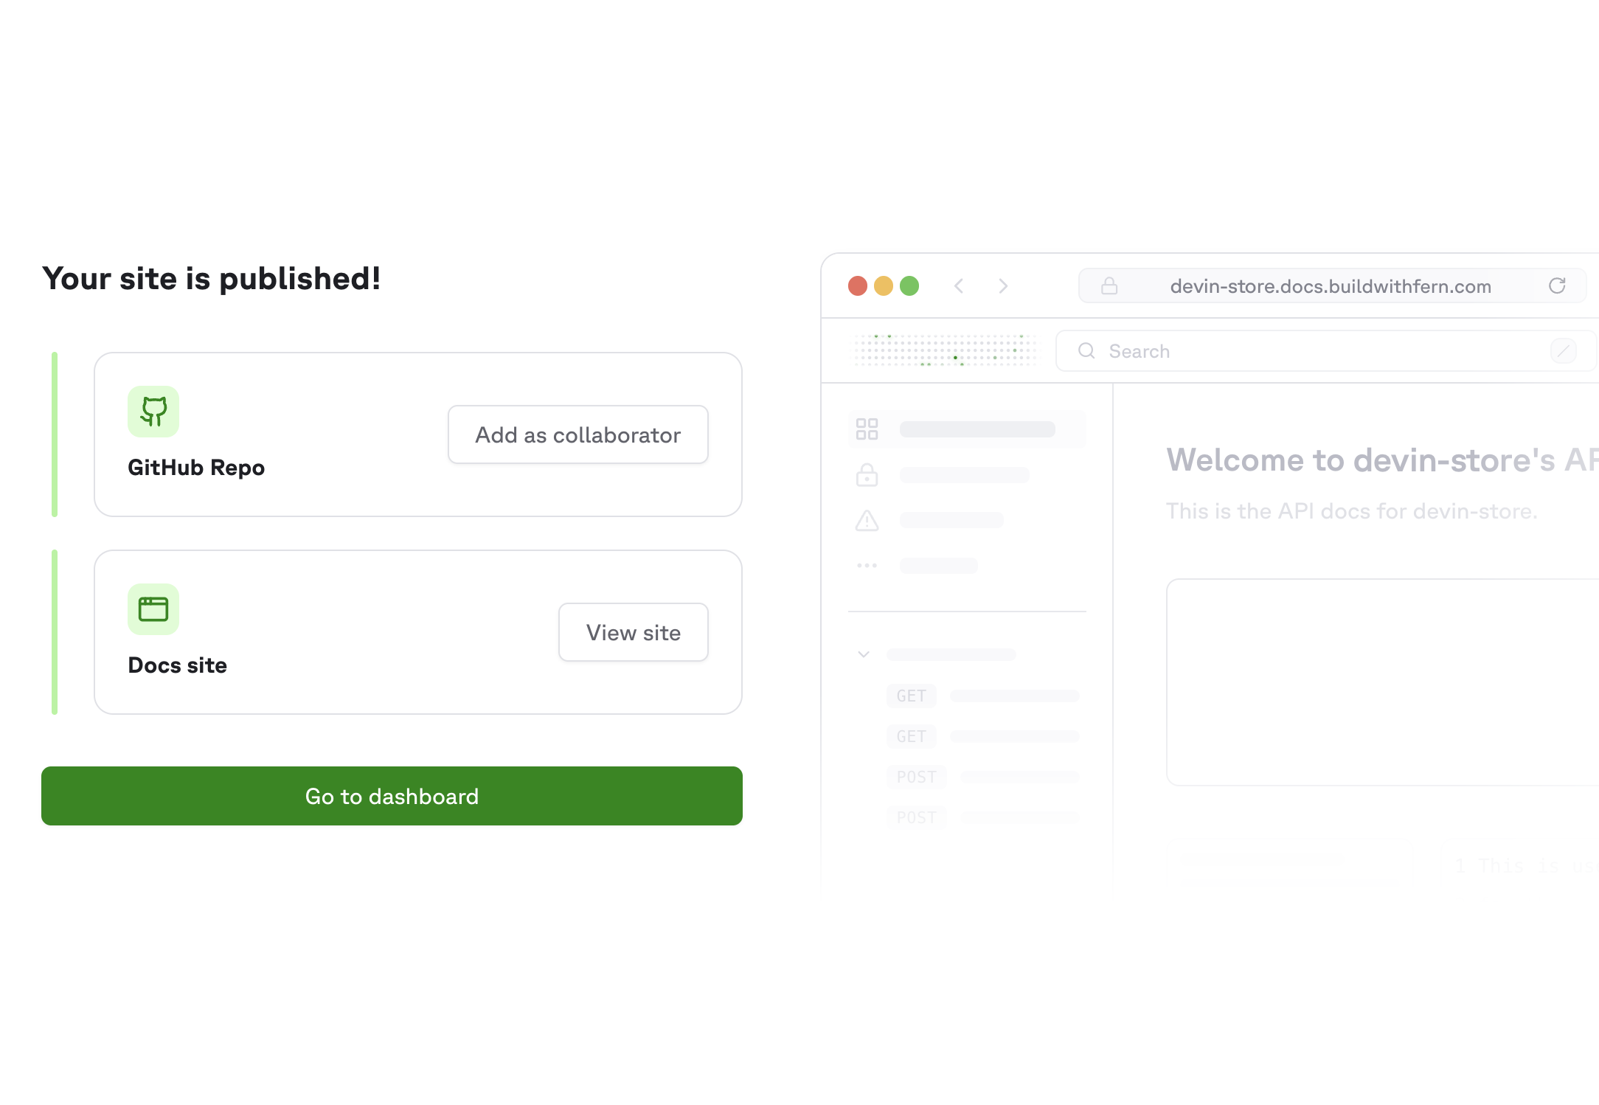The width and height of the screenshot is (1599, 1105).
Task: Click the Docs site window icon
Action: click(153, 609)
